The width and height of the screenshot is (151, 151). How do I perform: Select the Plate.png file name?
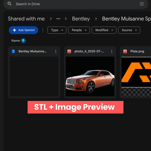pos(137,51)
